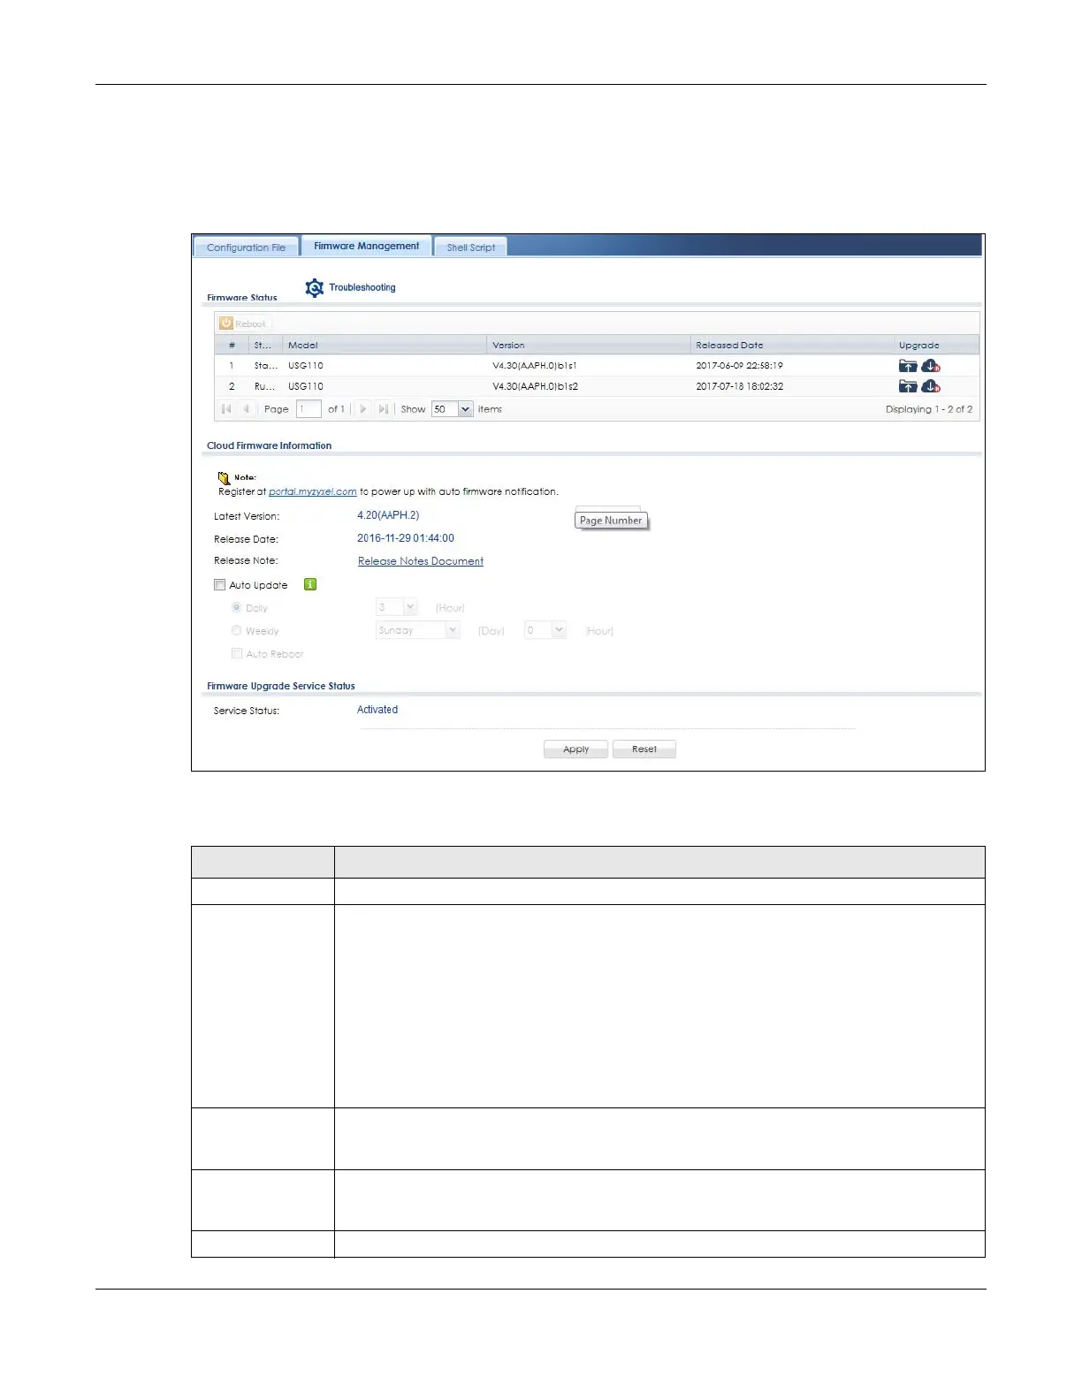
Task: Click USG110 model cell in row 2
Action: (x=306, y=386)
